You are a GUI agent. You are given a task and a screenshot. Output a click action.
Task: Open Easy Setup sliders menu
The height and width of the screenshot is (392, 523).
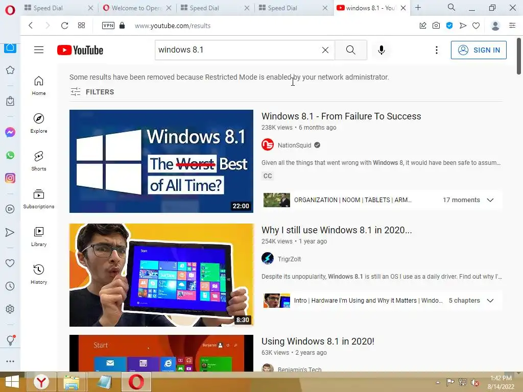coord(512,26)
